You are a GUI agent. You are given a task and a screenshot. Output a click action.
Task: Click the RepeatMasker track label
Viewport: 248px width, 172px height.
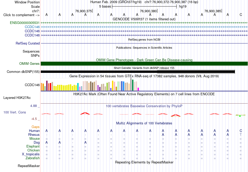(29, 166)
